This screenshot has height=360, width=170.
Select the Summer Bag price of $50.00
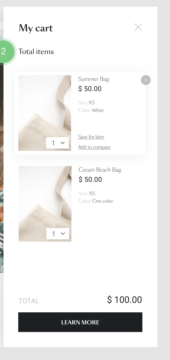pos(90,89)
